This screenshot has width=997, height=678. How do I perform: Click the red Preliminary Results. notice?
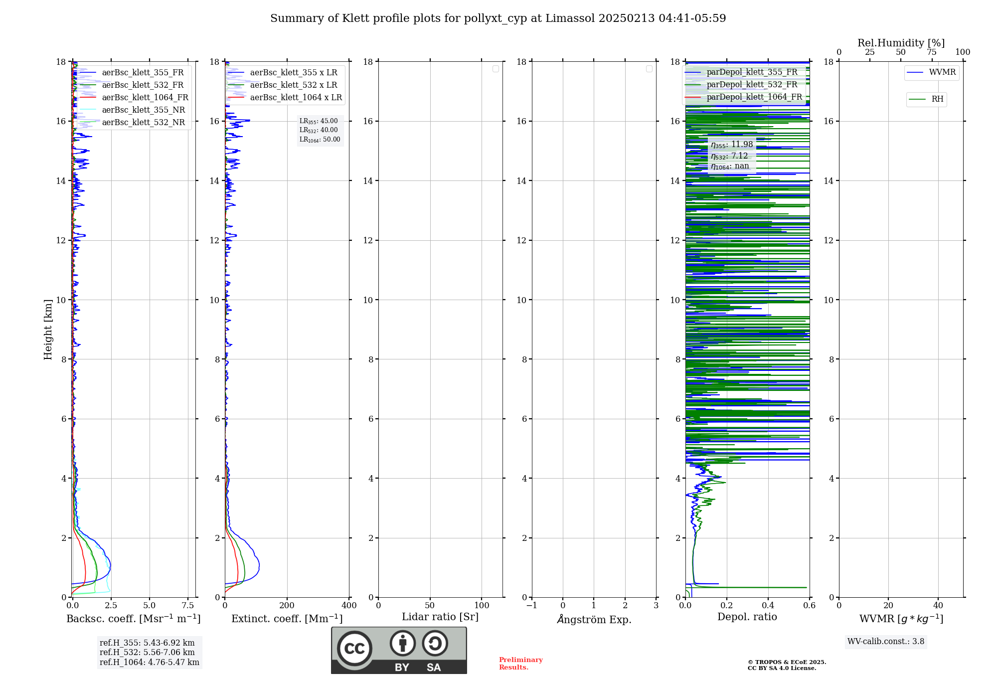tap(520, 664)
